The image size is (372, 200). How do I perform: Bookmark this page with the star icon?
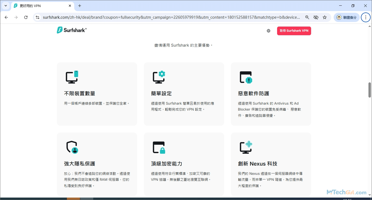coord(325,17)
